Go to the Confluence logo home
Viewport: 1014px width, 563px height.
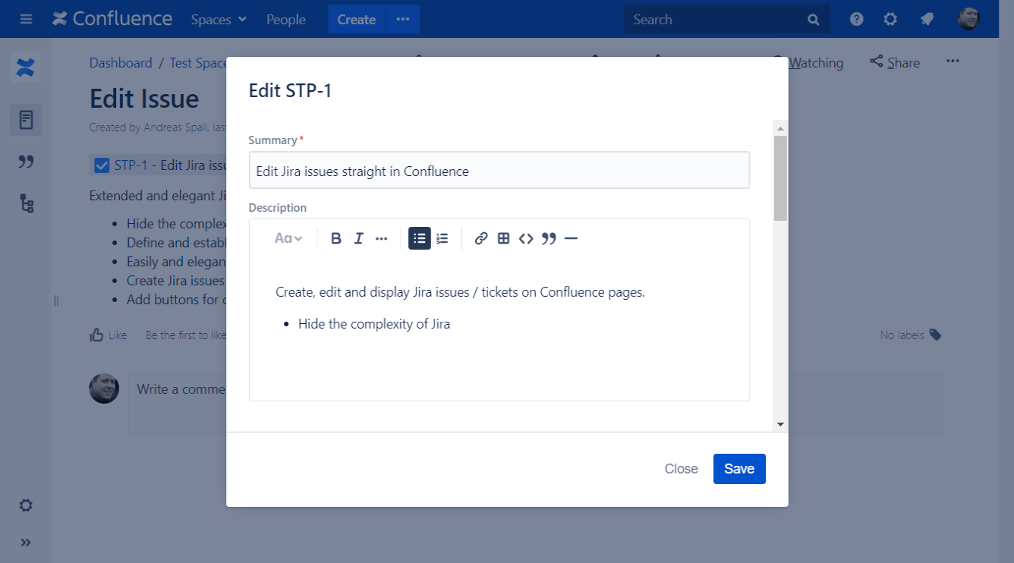[x=112, y=19]
